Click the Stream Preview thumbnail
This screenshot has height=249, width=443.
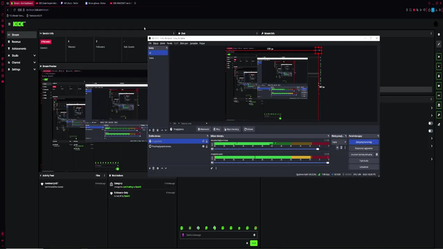coord(93,120)
